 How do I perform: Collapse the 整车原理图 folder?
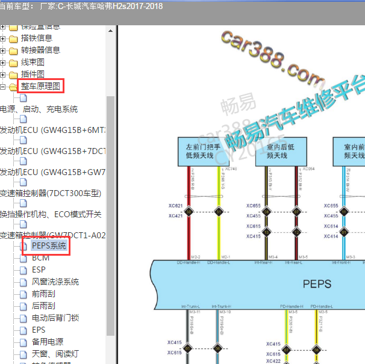2,87
